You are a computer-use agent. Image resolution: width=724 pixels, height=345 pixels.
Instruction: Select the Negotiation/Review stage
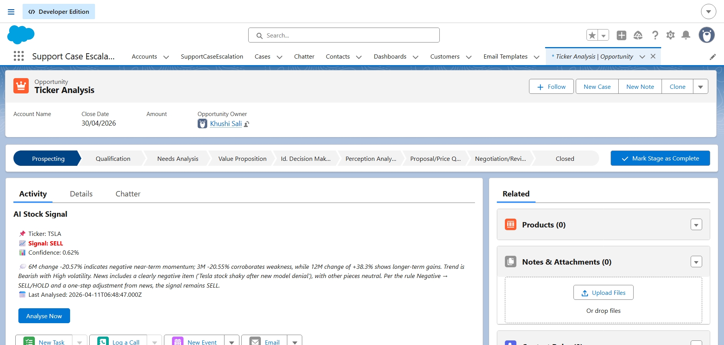(500, 159)
